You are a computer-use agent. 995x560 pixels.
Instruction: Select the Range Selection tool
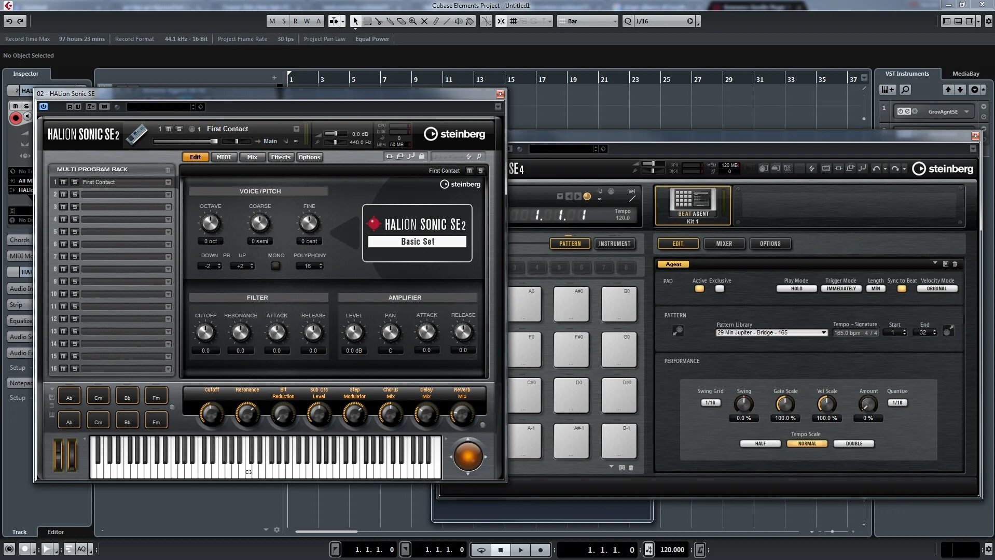(367, 21)
